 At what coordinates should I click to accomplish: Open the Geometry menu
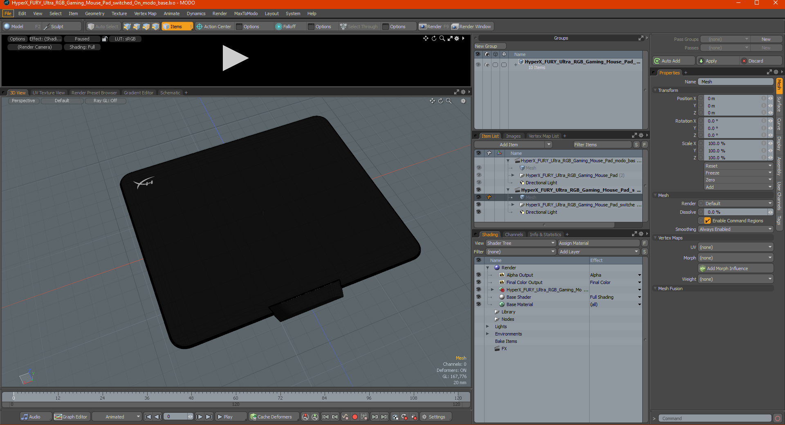pyautogui.click(x=94, y=13)
